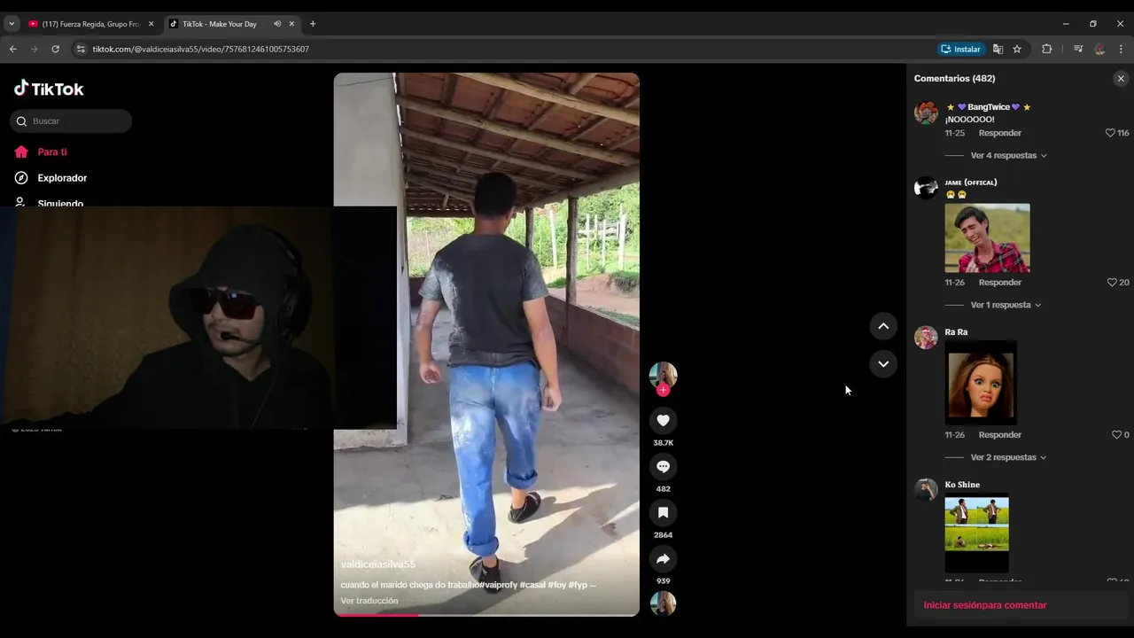This screenshot has width=1134, height=638.
Task: Open the translate page icon
Action: [998, 49]
